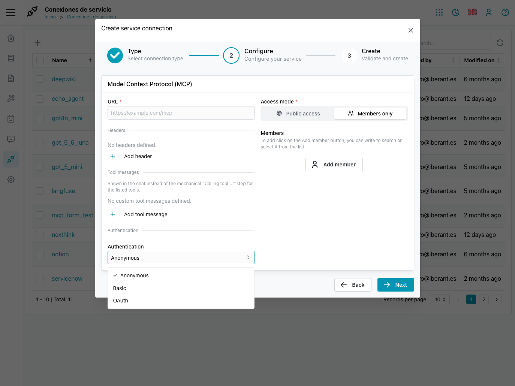Click the service connection plug logo icon
515x386 pixels.
tap(32, 12)
